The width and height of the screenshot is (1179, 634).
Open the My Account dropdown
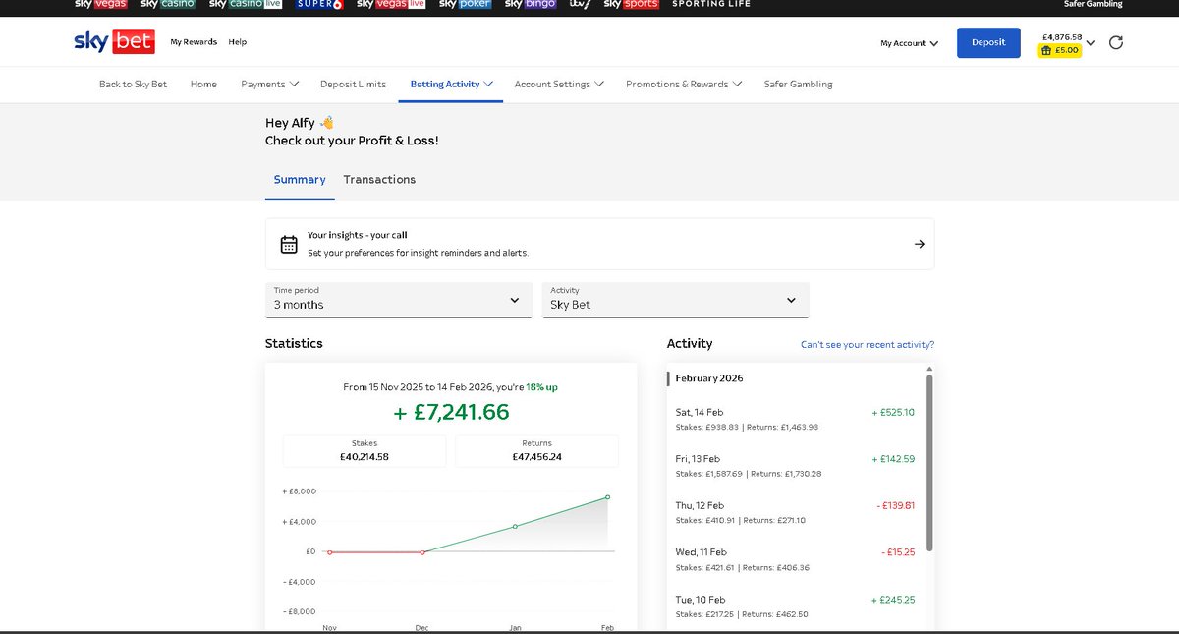click(x=909, y=43)
